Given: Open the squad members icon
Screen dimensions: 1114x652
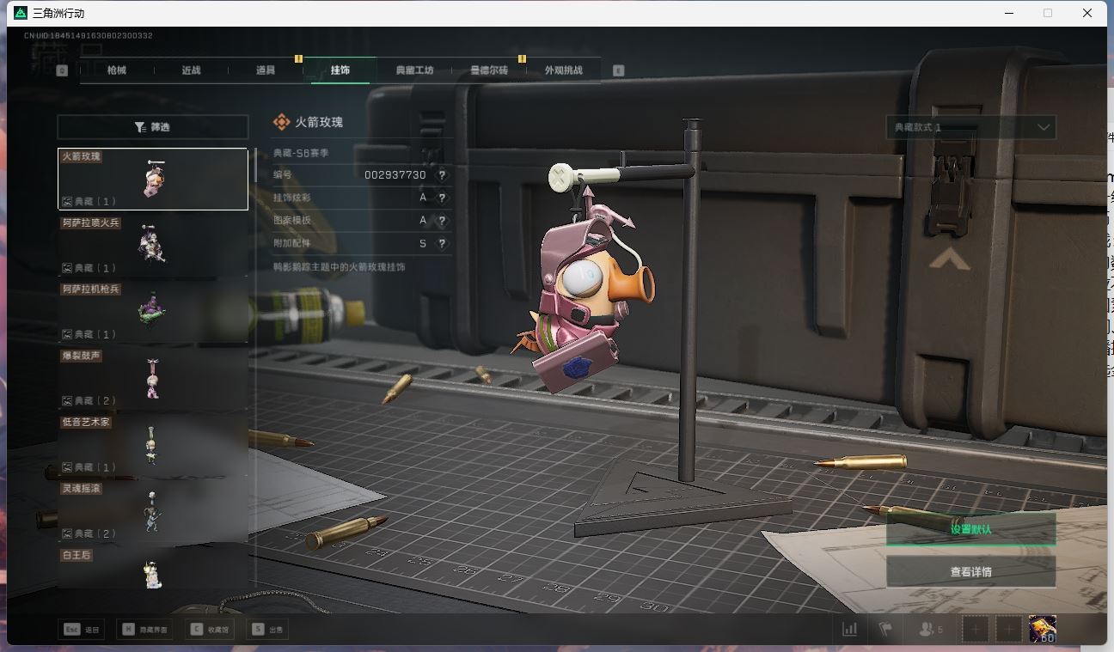Looking at the screenshot, I should pyautogui.click(x=930, y=630).
